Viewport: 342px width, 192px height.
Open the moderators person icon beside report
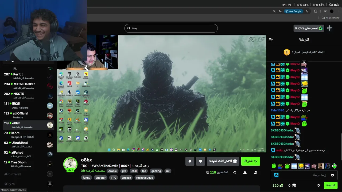pos(256,172)
